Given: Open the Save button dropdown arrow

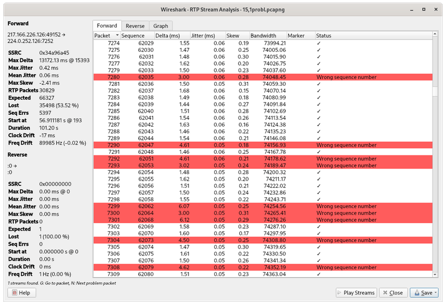Looking at the screenshot, I should point(435,293).
